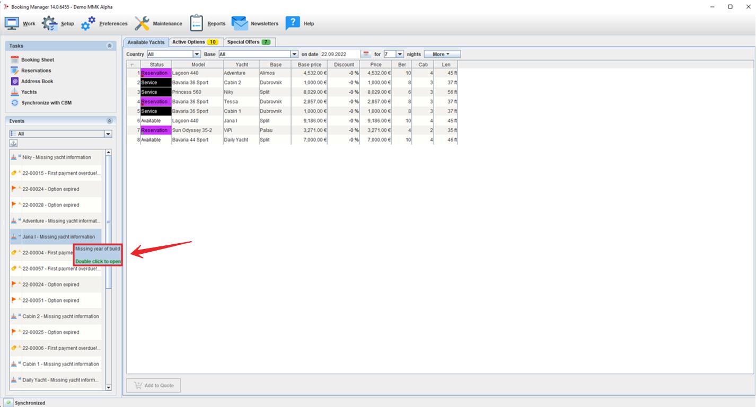The width and height of the screenshot is (756, 408).
Task: Click the Palau base cell
Action: (275, 130)
